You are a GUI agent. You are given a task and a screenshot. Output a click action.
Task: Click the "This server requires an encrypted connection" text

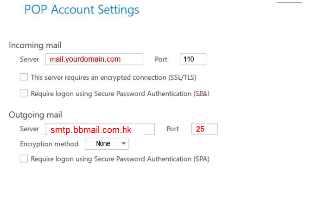pyautogui.click(x=117, y=77)
